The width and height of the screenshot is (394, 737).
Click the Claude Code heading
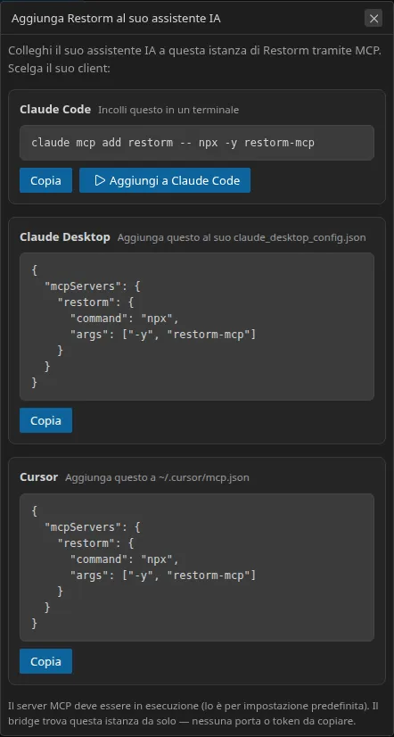point(55,110)
